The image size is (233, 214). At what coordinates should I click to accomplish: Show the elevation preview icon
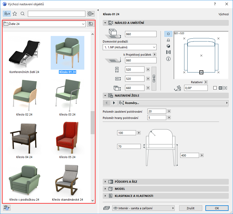(168, 40)
